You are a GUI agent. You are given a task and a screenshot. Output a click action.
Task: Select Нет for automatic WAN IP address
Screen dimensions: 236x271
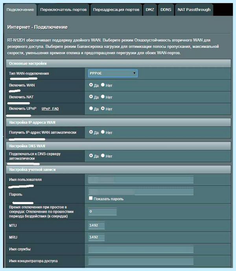103,132
